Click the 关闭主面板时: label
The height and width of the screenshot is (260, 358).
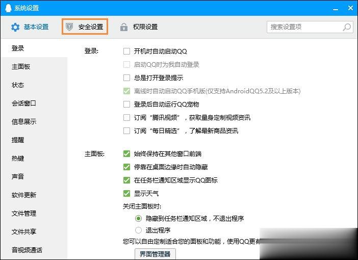click(142, 206)
